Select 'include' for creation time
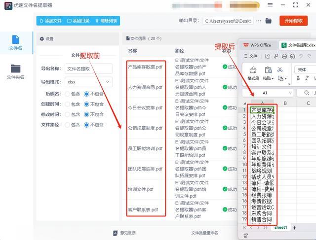Image resolution: width=316 pixels, height=240 pixels. [x=67, y=104]
